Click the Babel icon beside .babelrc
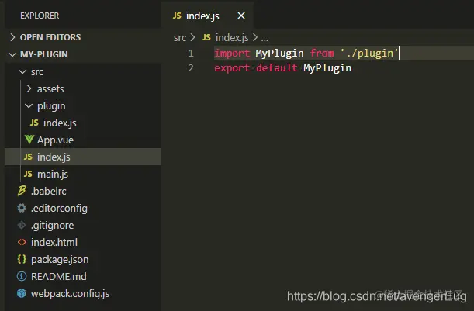 (x=22, y=191)
